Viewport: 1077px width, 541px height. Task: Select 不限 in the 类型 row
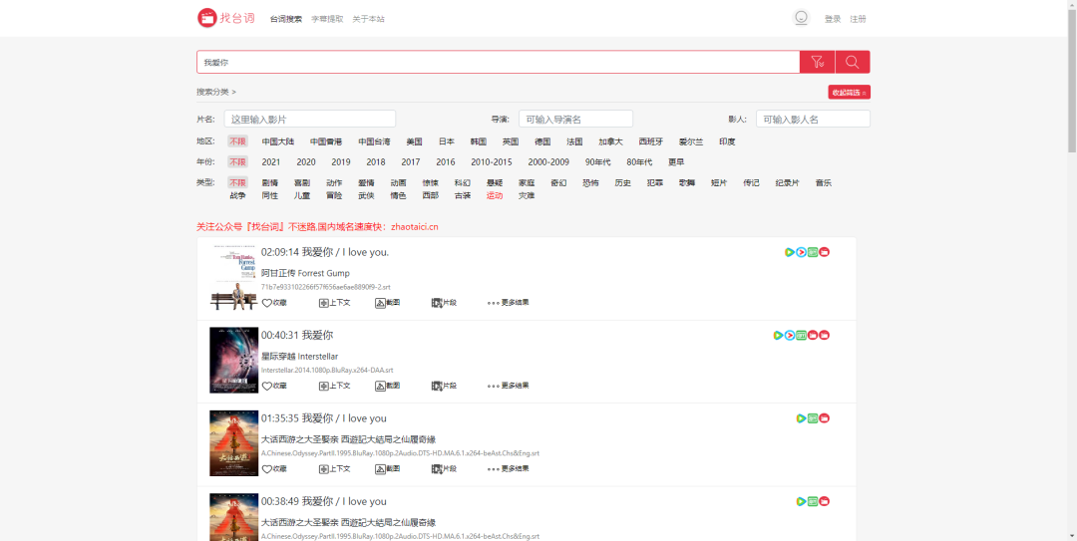tap(237, 182)
